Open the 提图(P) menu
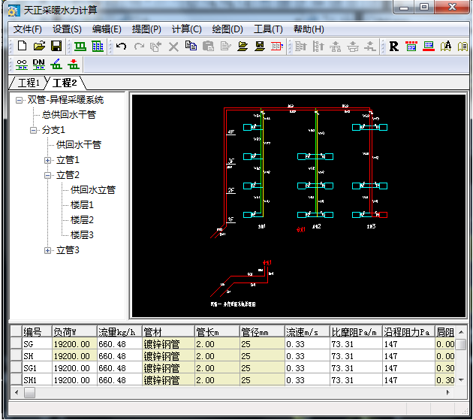Viewport: 473px width, 420px height. (x=146, y=29)
